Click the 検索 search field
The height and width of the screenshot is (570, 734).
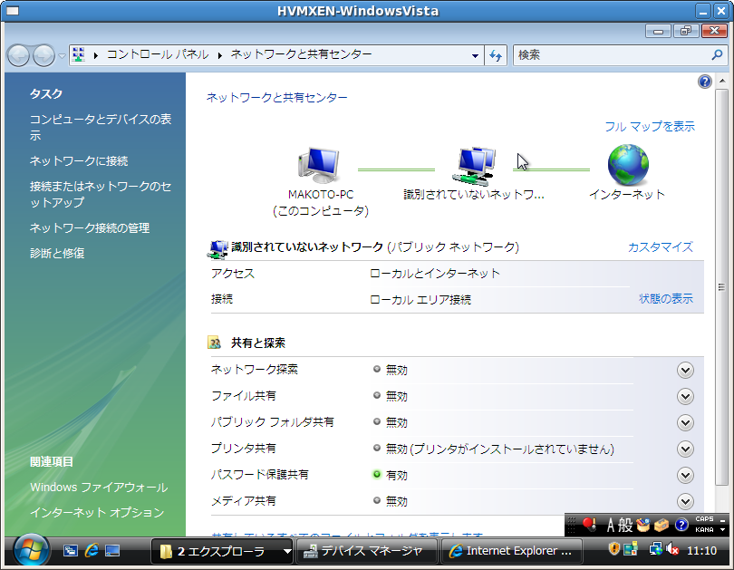click(612, 55)
